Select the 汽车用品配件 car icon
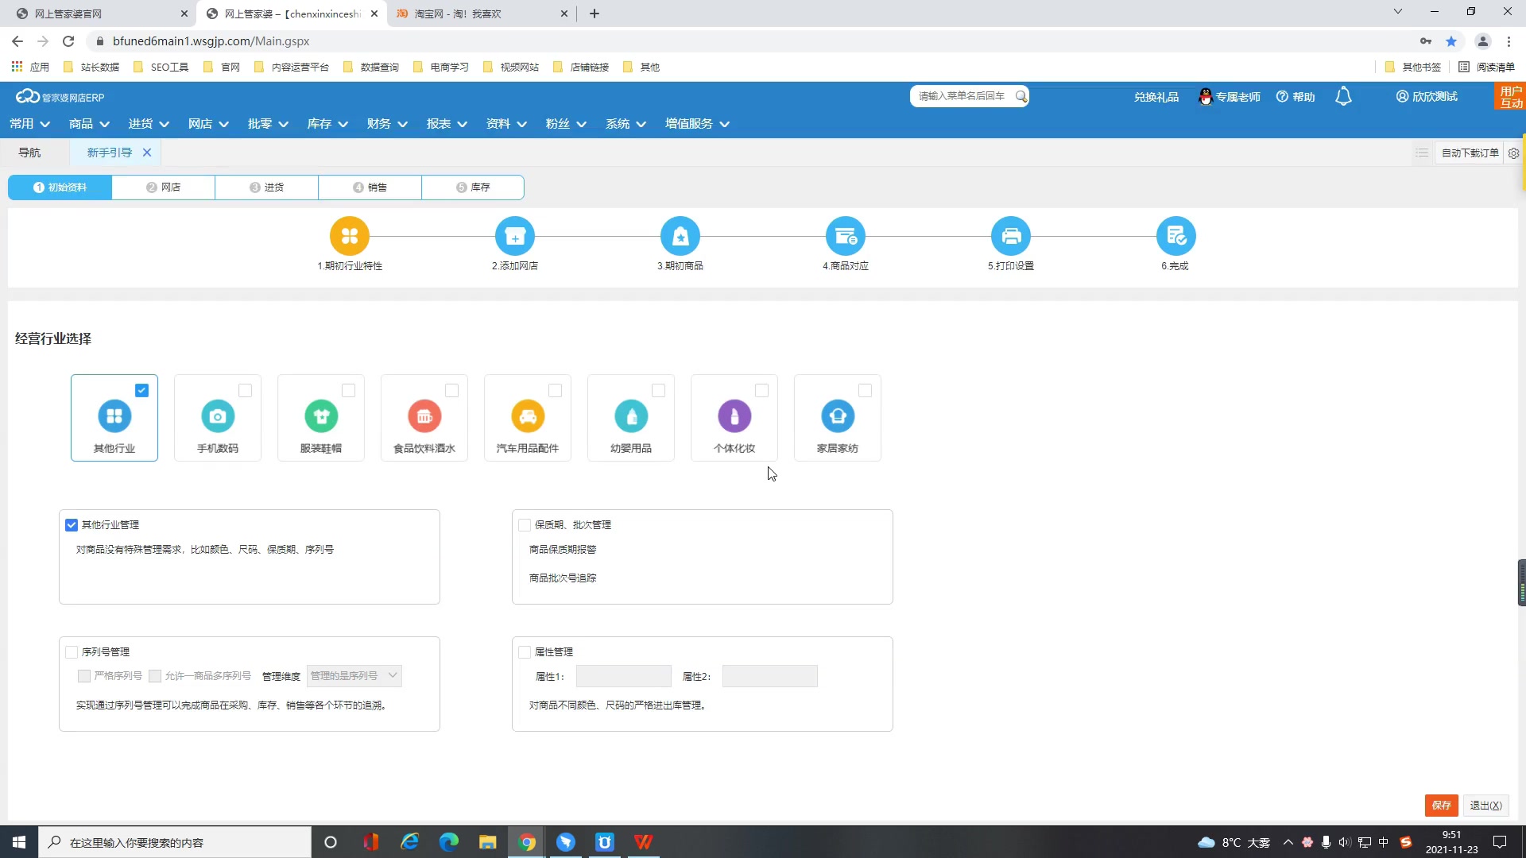Viewport: 1526px width, 858px height. coord(528,416)
